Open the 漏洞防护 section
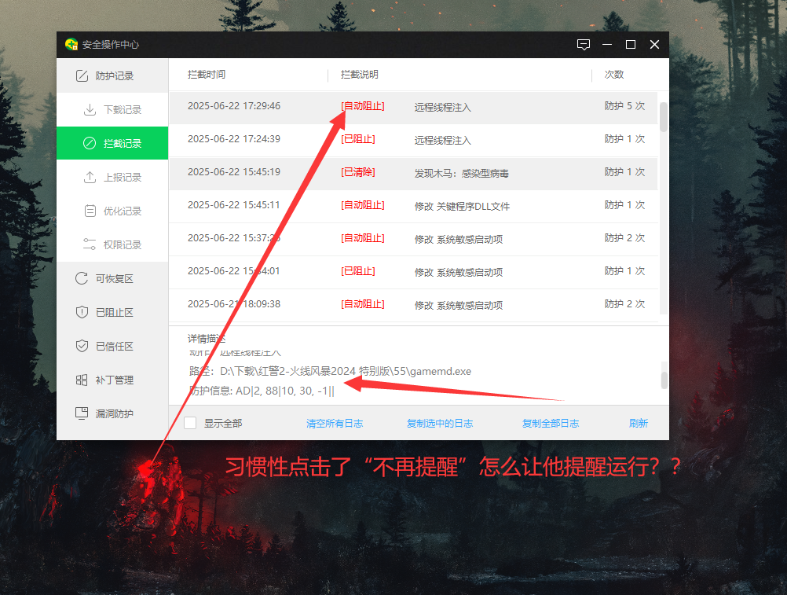 pos(114,414)
